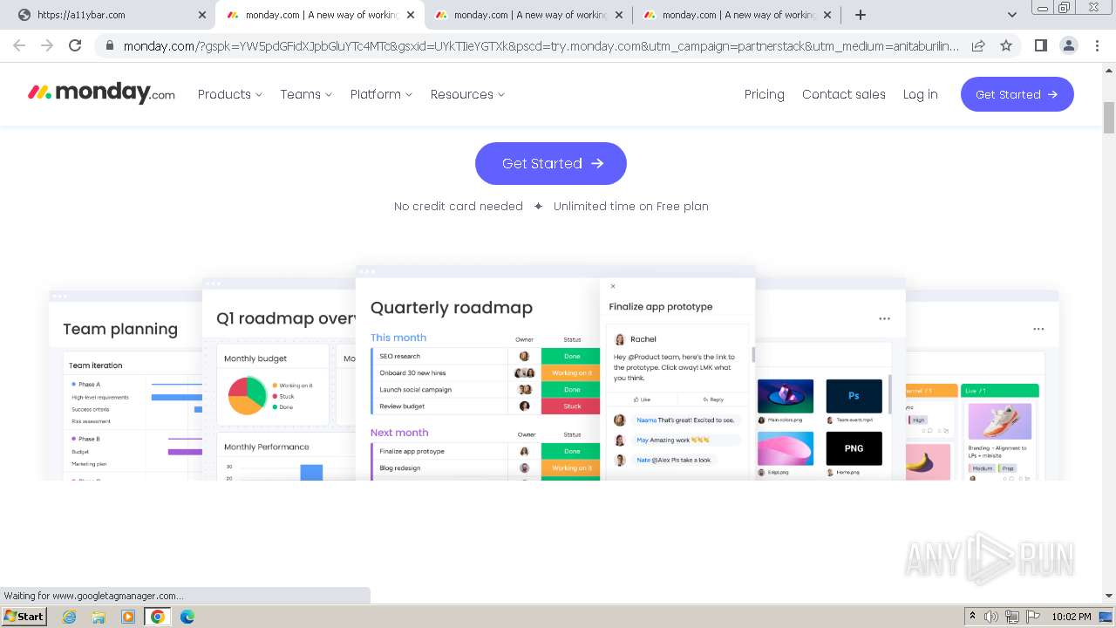The width and height of the screenshot is (1116, 628).
Task: Reload the current page
Action: pos(75,45)
